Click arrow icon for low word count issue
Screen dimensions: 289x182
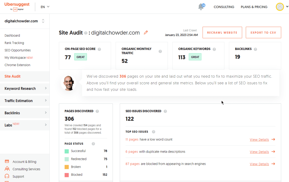pyautogui.click(x=273, y=139)
